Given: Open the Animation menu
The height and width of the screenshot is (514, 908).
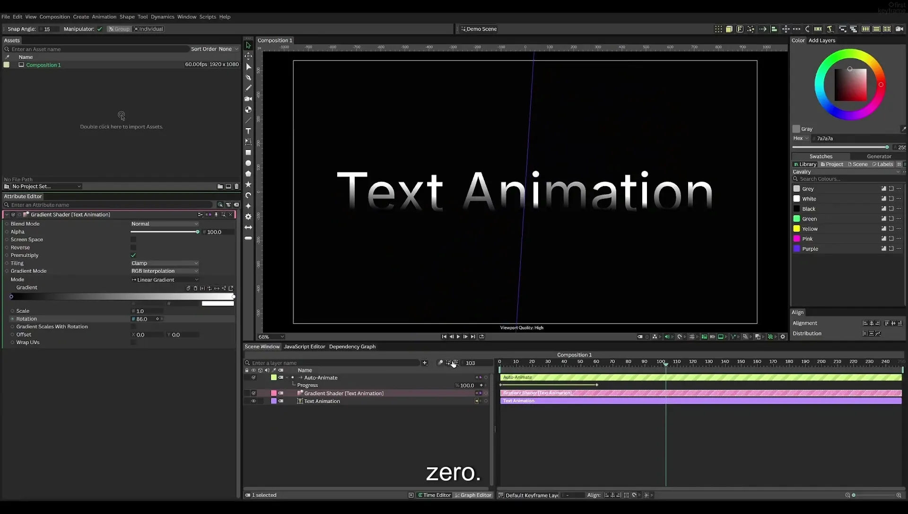Looking at the screenshot, I should point(104,17).
